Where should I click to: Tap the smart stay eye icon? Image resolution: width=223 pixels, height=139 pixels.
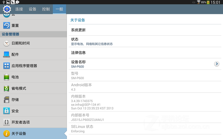194,2
